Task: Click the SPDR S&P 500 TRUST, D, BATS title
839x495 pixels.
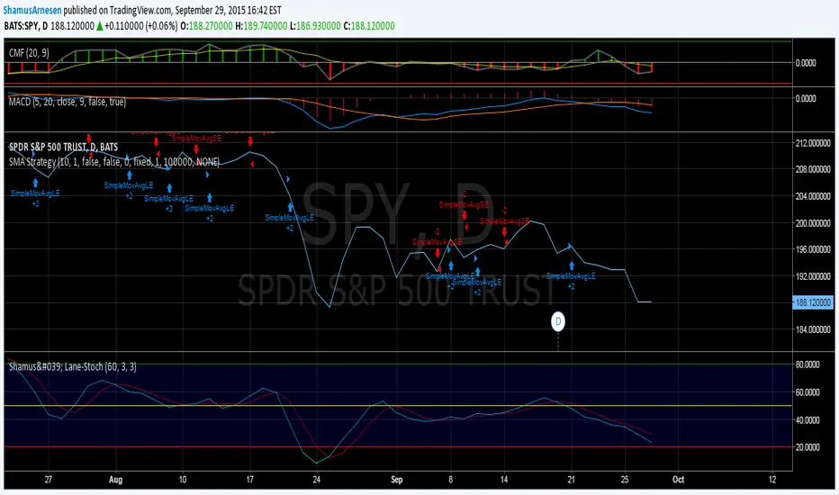Action: tap(63, 147)
